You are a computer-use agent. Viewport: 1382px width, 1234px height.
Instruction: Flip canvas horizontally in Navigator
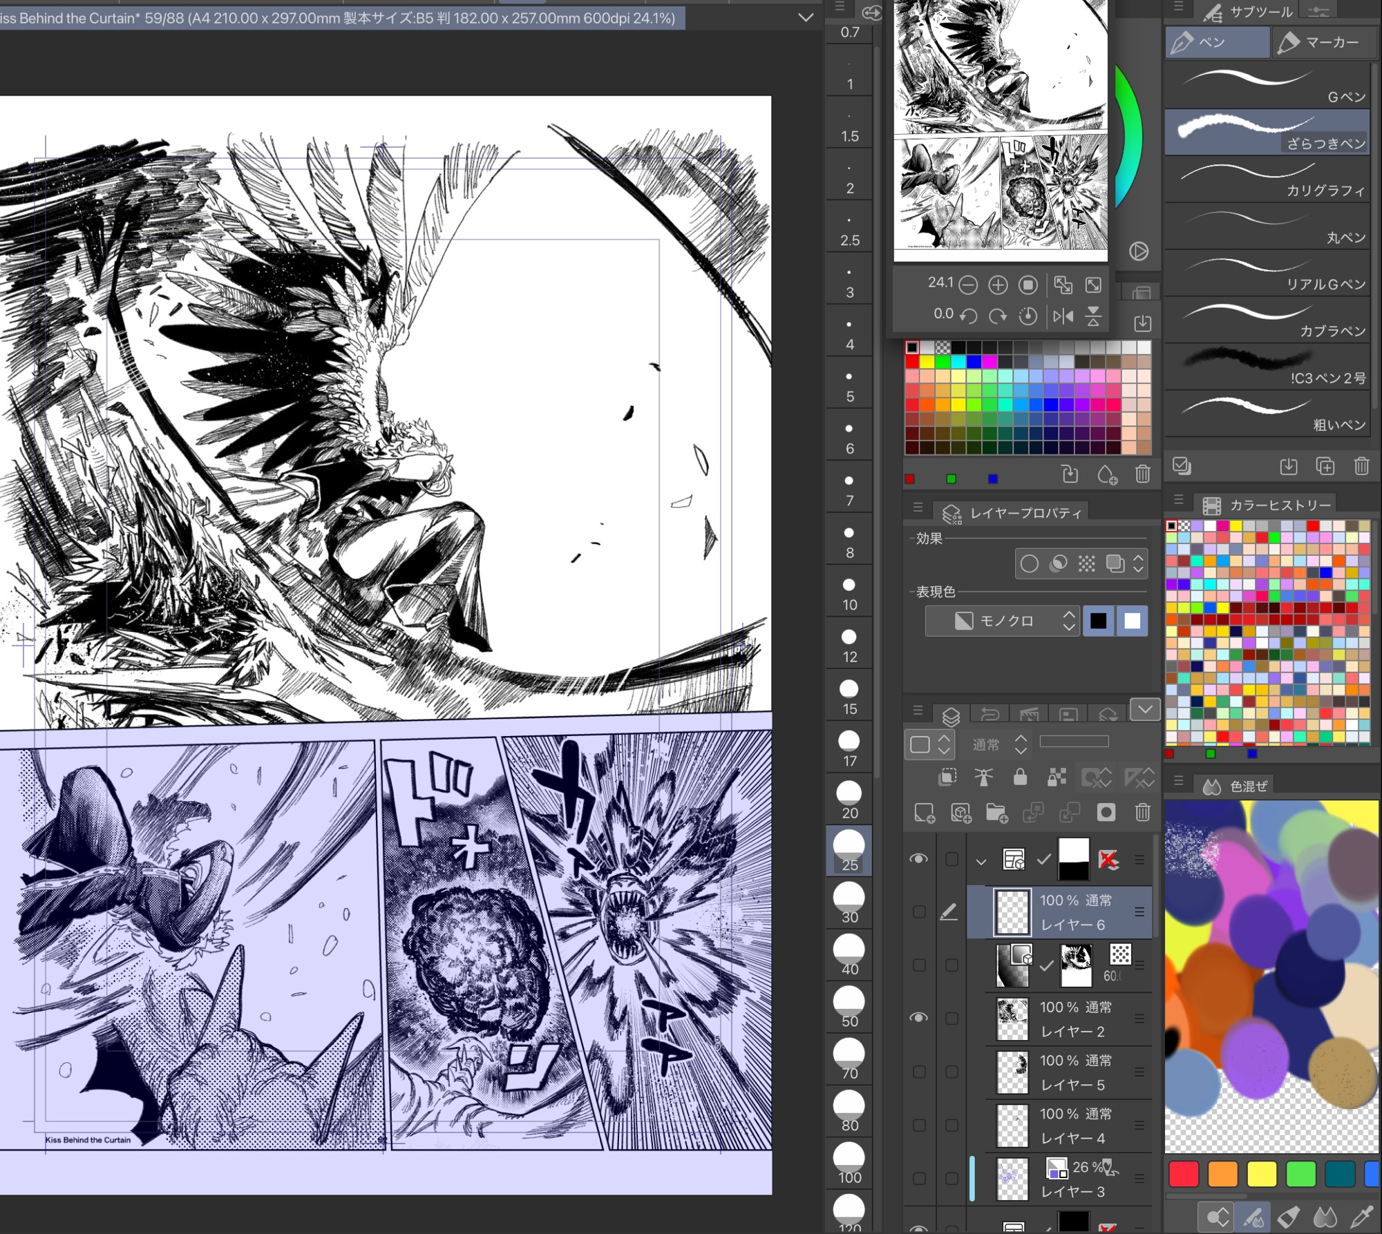(x=1063, y=316)
